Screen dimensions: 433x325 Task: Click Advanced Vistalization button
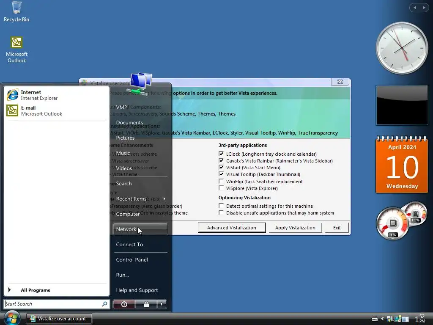tap(232, 228)
